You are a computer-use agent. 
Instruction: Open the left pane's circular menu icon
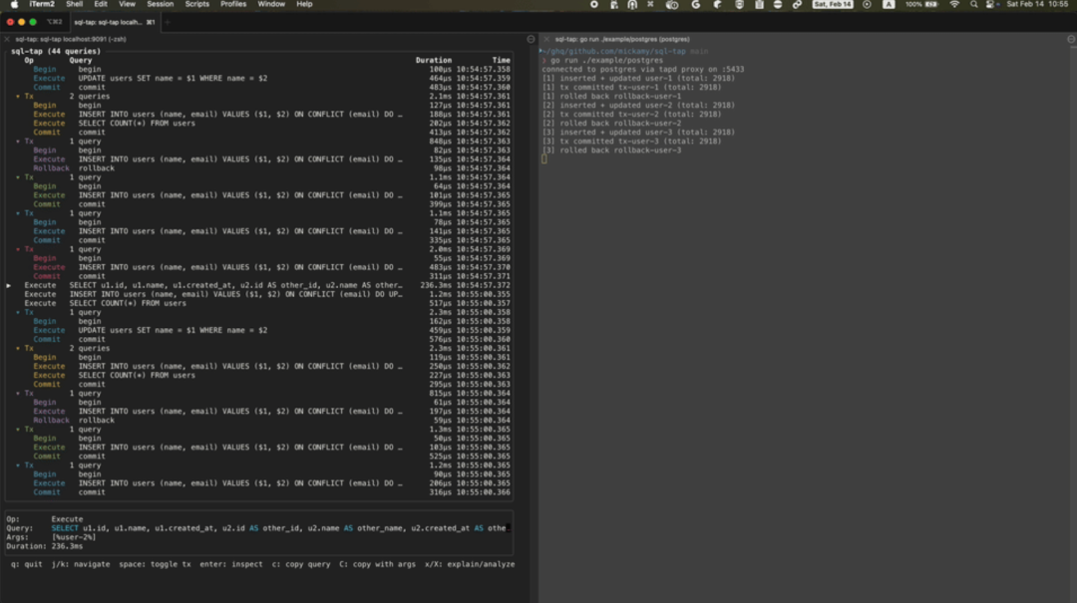pos(531,39)
